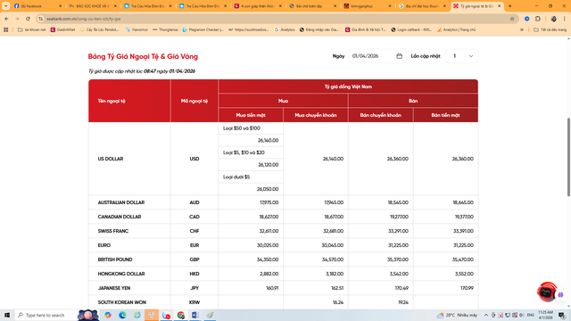Open the red chatbot assistant icon
Image resolution: width=571 pixels, height=321 pixels.
click(x=547, y=292)
